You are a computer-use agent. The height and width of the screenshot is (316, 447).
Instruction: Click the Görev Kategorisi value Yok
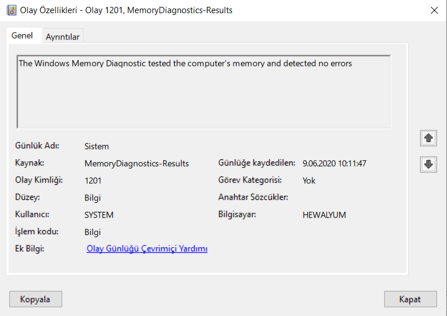coord(309,180)
